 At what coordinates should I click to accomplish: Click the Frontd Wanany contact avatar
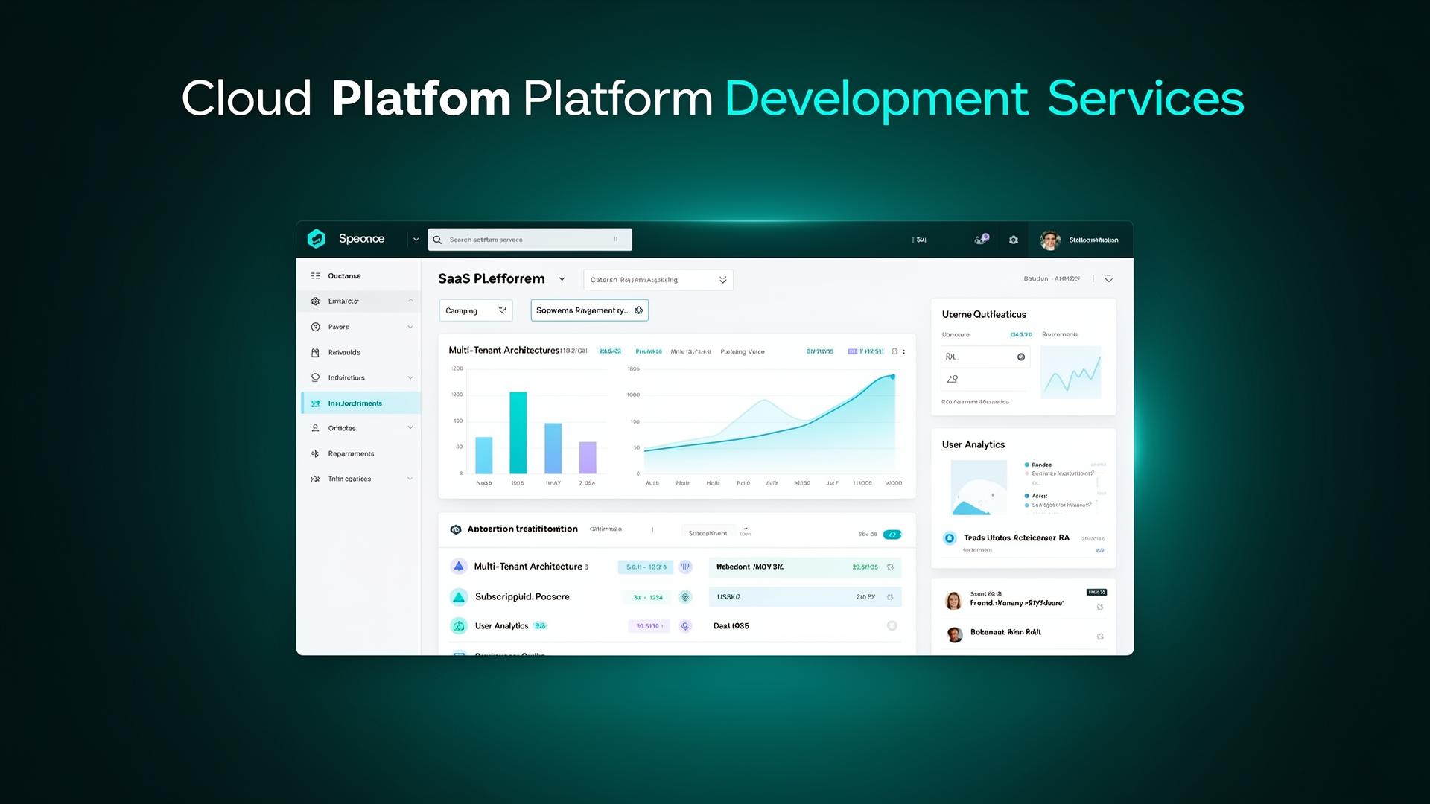(x=953, y=601)
